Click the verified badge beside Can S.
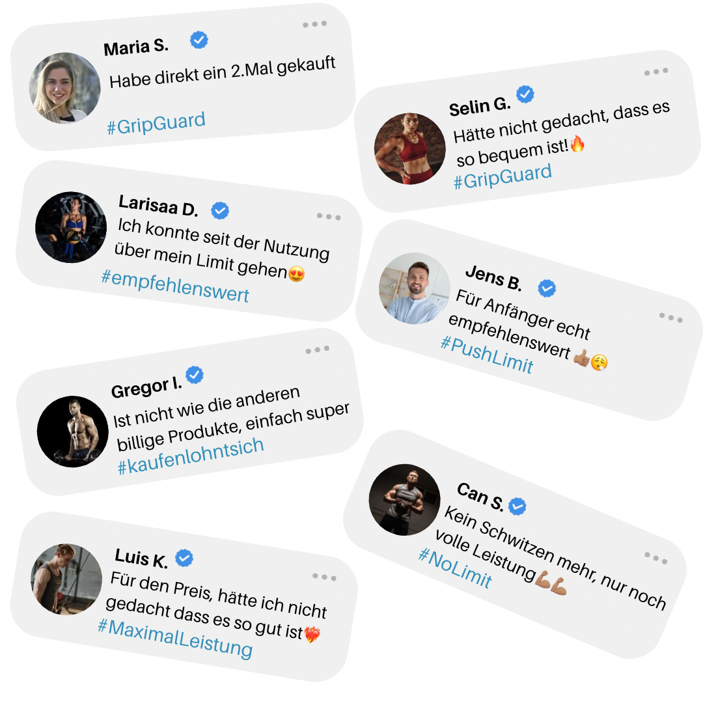 pos(517,506)
